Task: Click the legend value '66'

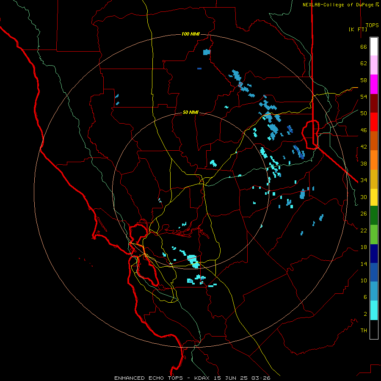Action: (x=364, y=47)
